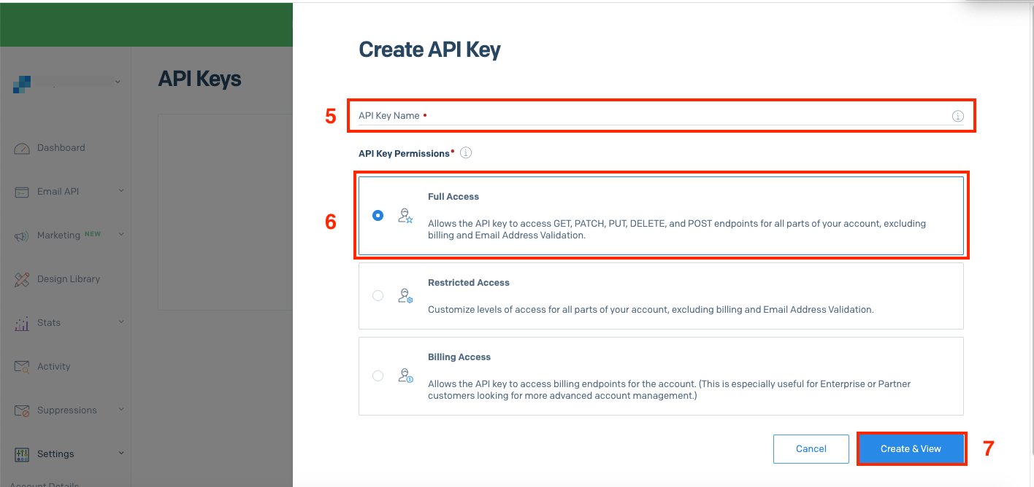This screenshot has height=487, width=1034.
Task: Click the Email API envelope icon
Action: tap(22, 191)
